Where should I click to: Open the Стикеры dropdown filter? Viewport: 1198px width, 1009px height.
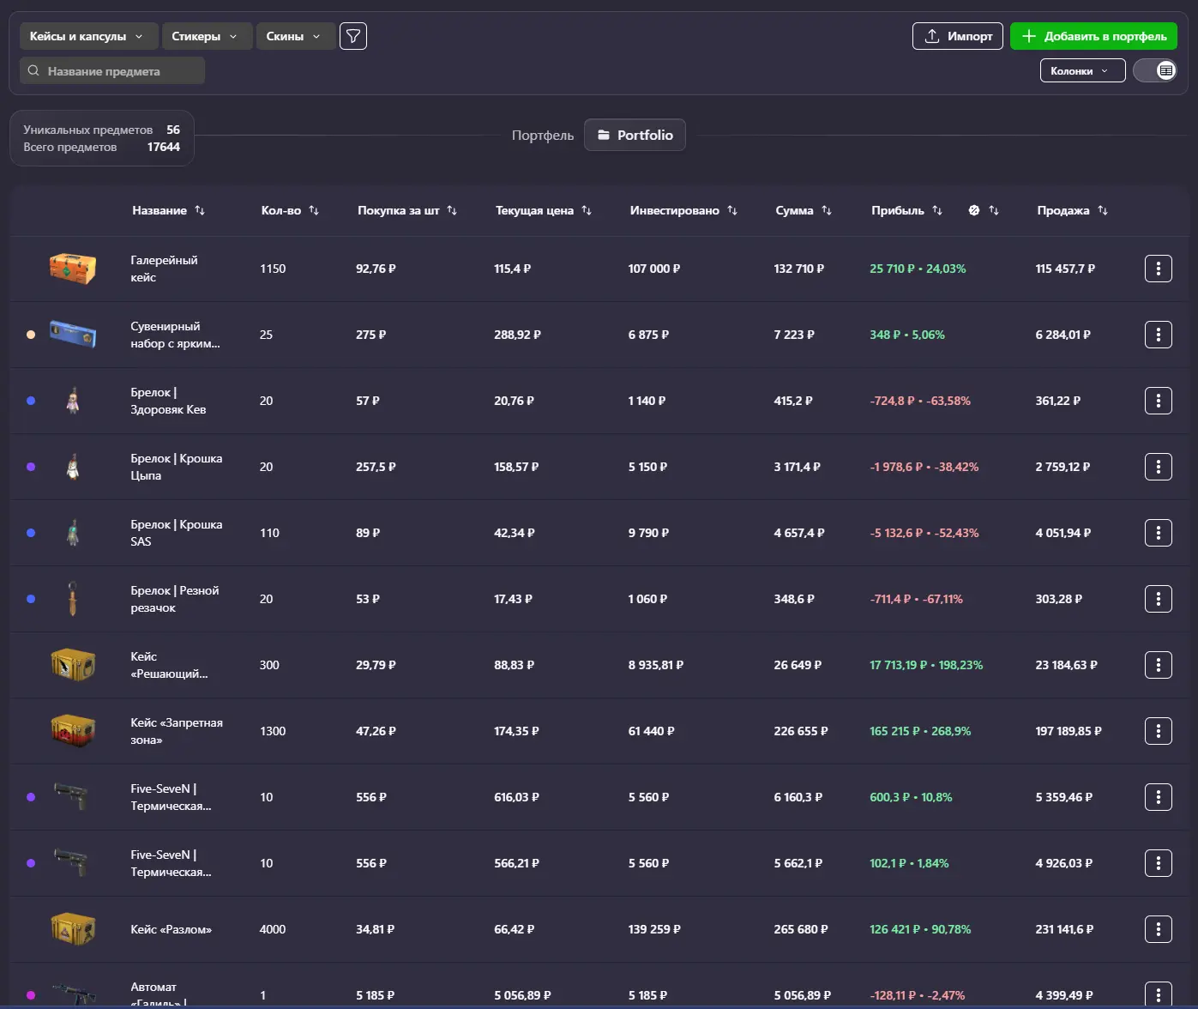point(206,36)
